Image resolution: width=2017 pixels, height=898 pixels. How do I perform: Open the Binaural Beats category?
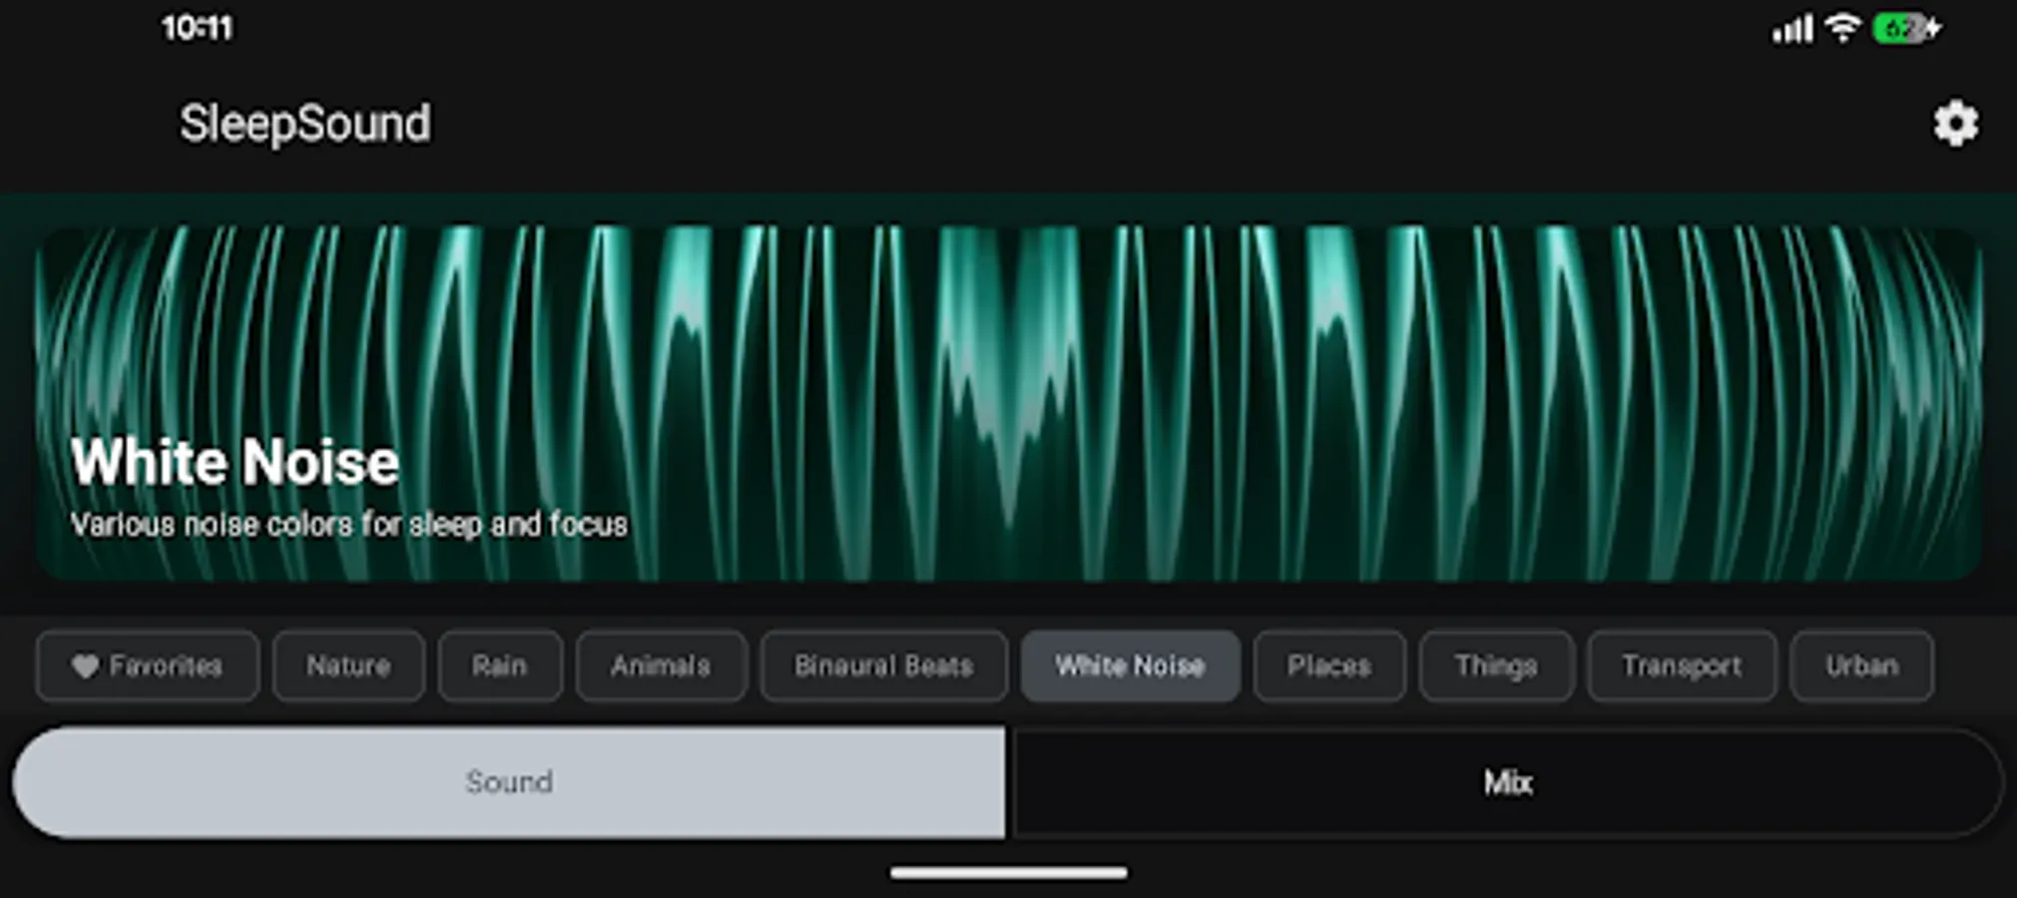[x=883, y=666]
